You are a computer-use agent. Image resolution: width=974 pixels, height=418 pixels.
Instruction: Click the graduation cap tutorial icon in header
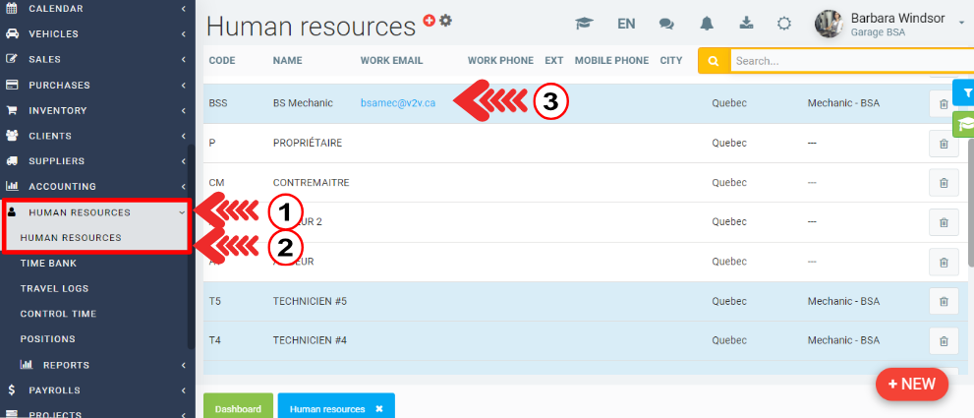585,24
